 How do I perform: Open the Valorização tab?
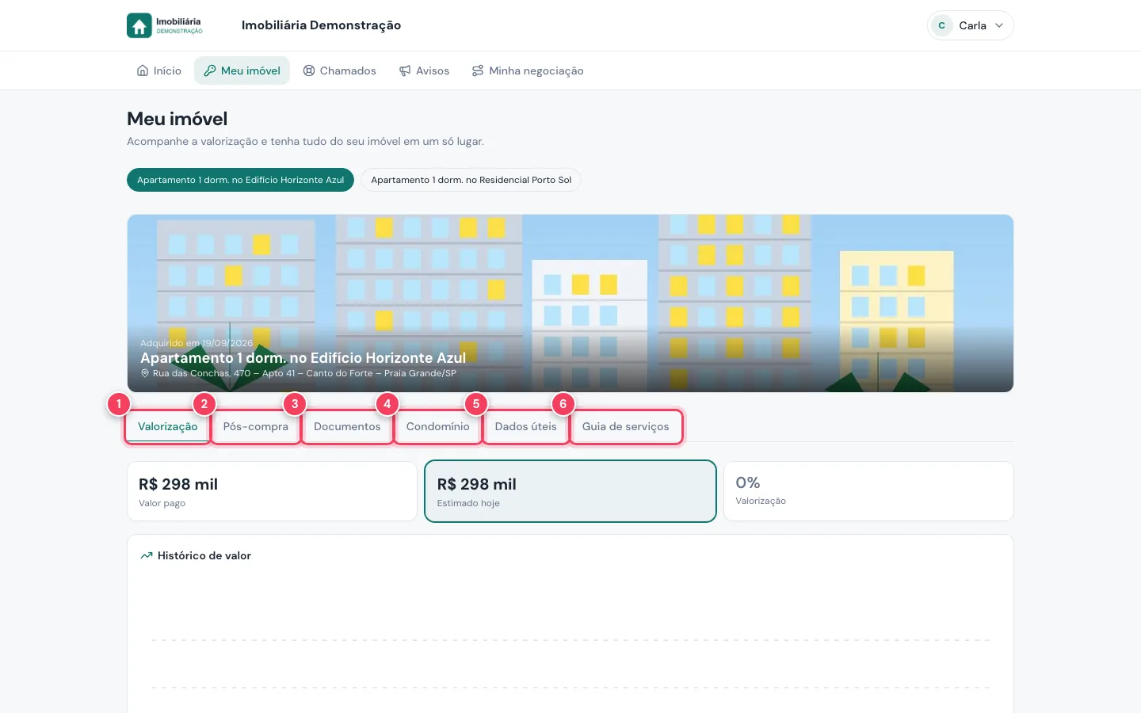click(x=168, y=427)
